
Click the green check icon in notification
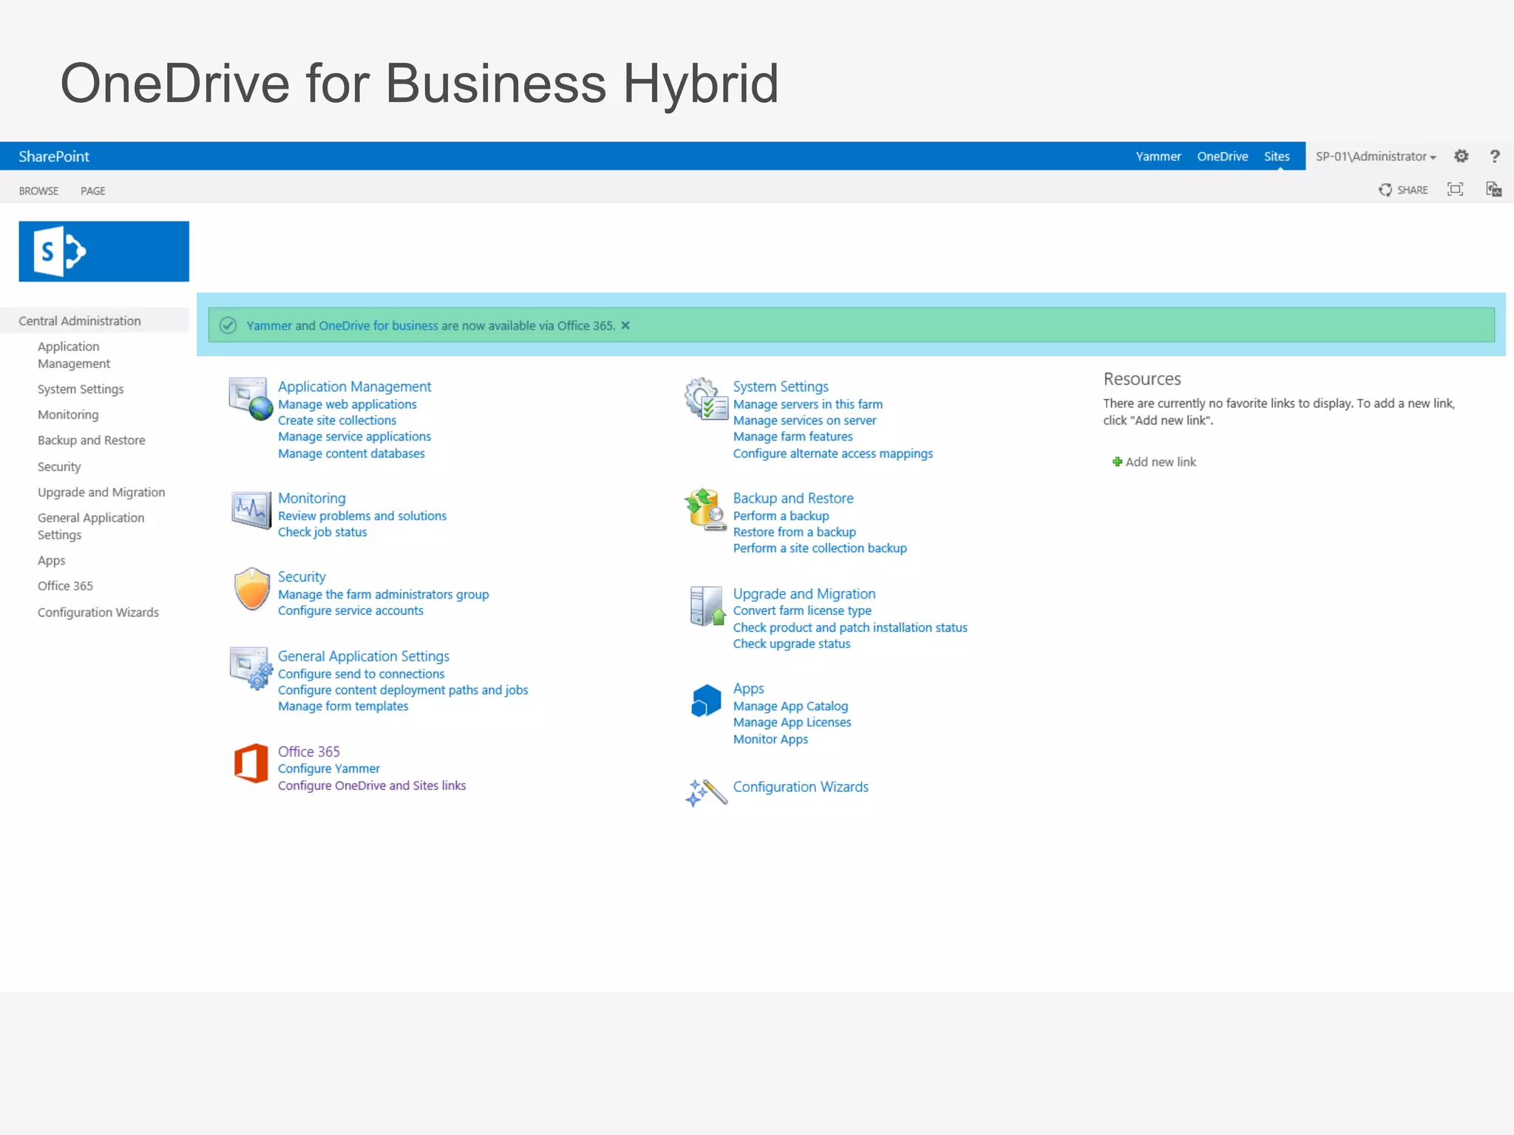[x=228, y=325]
